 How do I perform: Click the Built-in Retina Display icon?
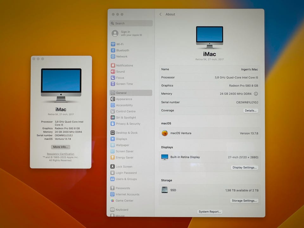pos(165,157)
